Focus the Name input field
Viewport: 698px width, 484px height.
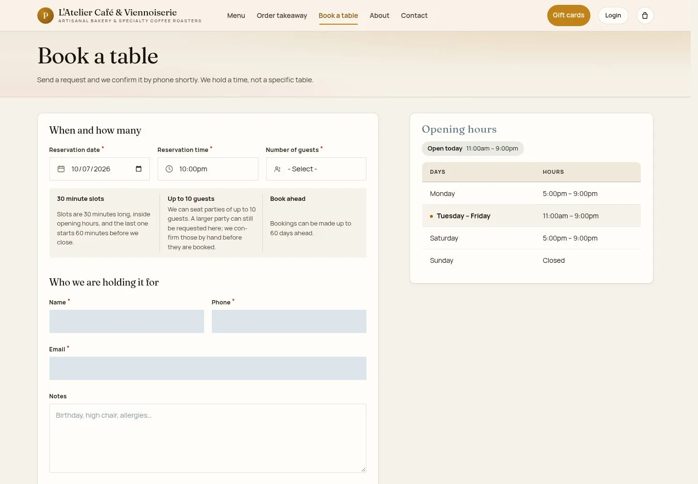[x=127, y=321]
